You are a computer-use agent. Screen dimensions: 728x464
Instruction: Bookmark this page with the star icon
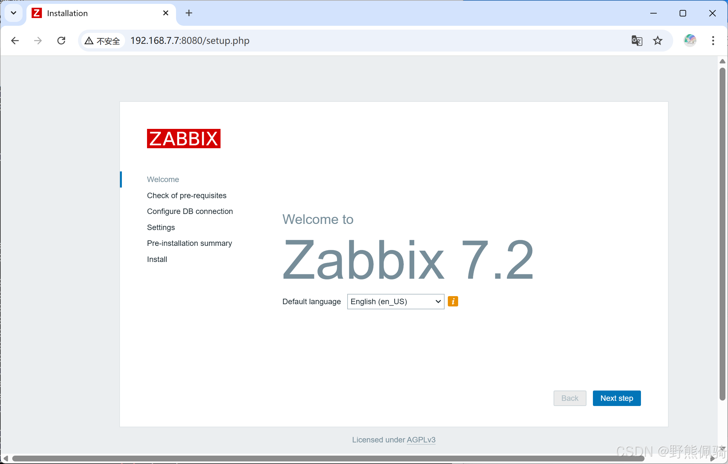click(657, 41)
